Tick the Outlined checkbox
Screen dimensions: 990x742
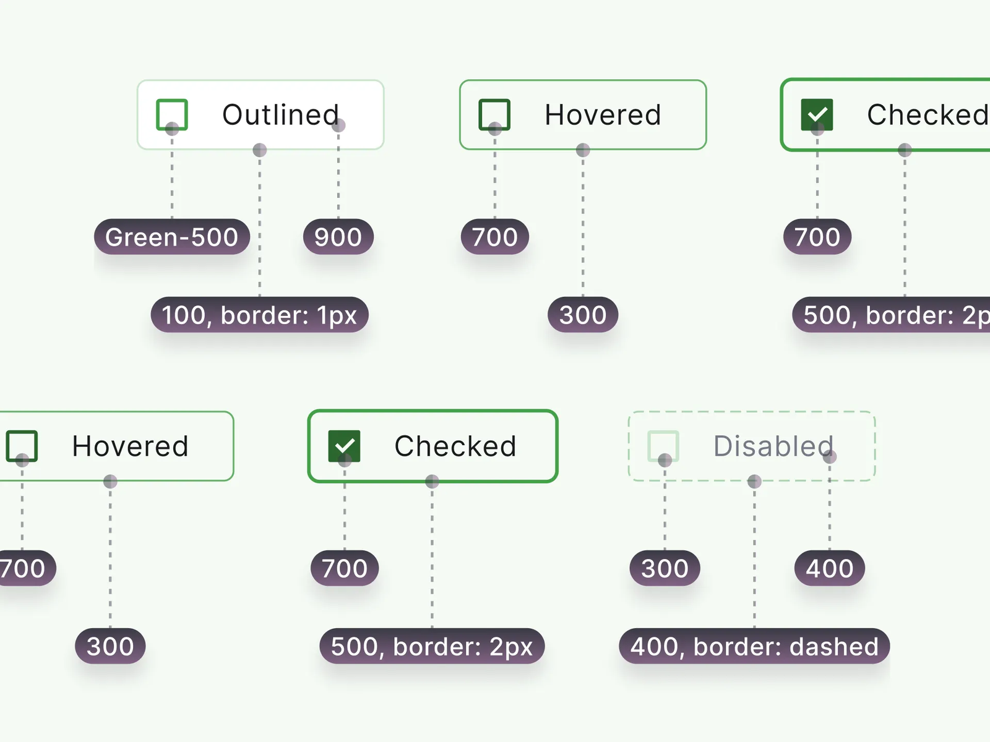pyautogui.click(x=171, y=114)
